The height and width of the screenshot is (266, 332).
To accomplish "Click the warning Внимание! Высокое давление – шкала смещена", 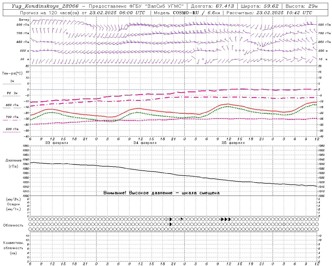I will 162,193.
